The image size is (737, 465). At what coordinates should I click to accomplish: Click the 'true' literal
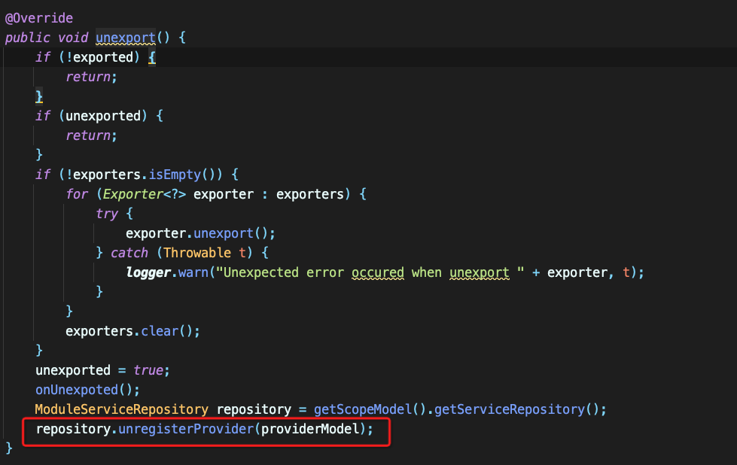pos(148,371)
